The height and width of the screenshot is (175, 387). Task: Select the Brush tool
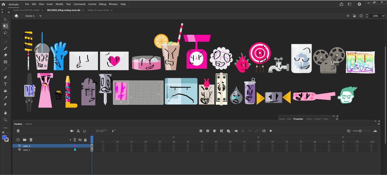[5, 48]
